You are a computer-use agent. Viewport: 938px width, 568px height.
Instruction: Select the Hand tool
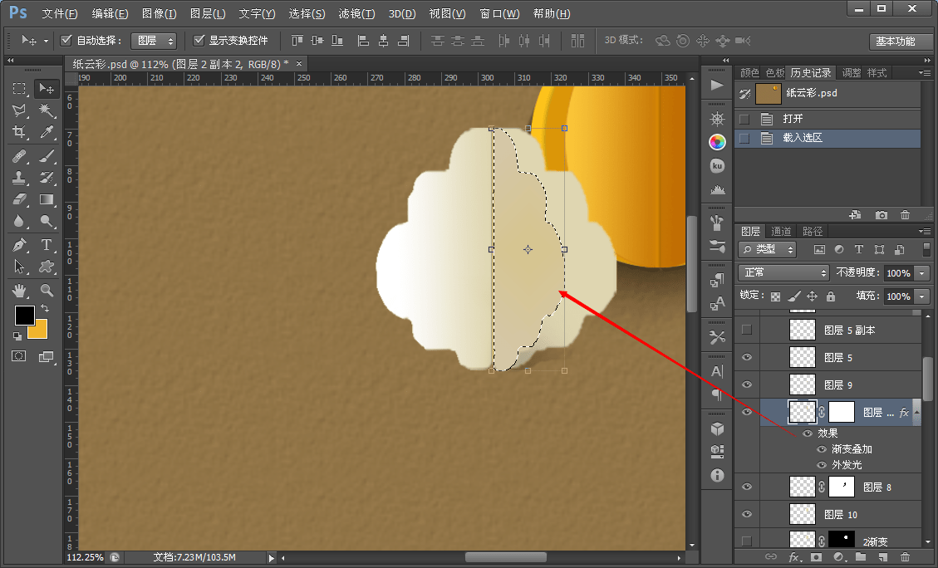coord(19,291)
